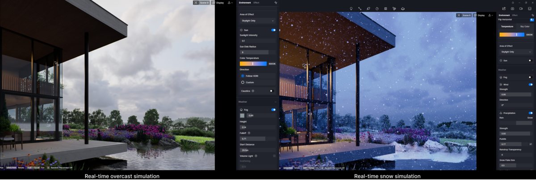Toggle the Fog switch in left panel
Screen dimensions: 536x185
(x=273, y=109)
